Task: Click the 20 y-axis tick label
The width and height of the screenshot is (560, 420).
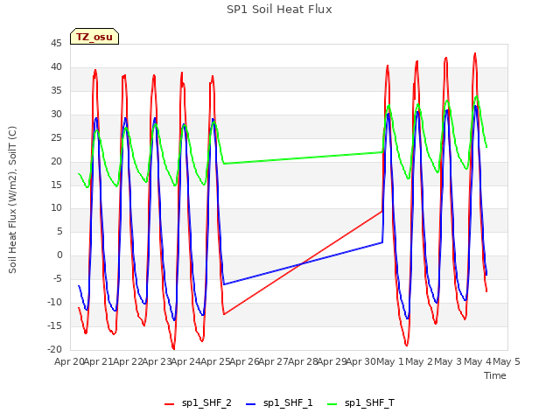Action: pyautogui.click(x=56, y=161)
